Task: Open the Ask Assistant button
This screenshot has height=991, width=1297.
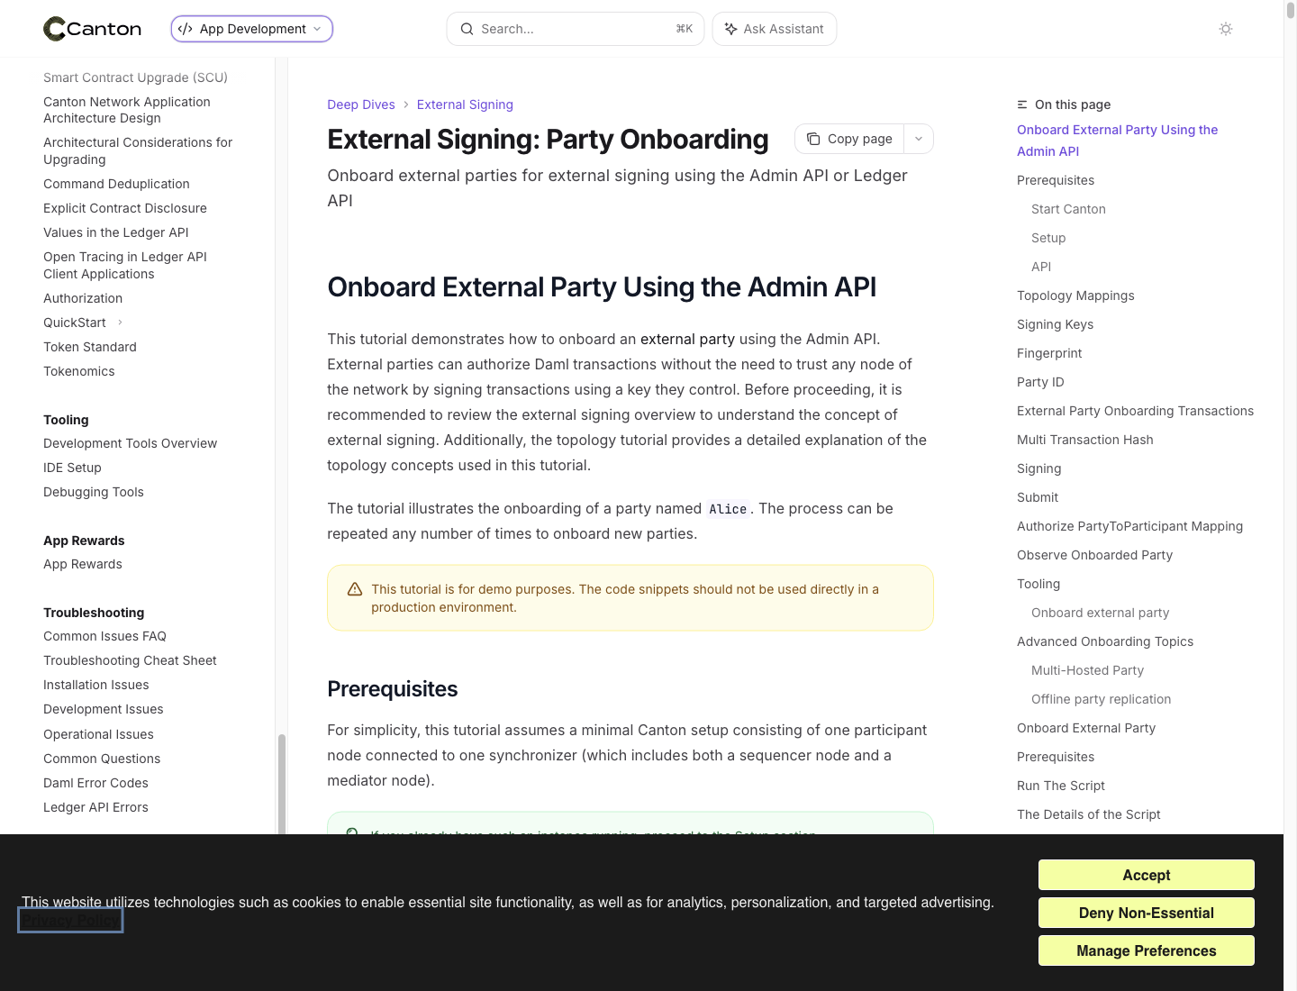Action: pos(775,29)
